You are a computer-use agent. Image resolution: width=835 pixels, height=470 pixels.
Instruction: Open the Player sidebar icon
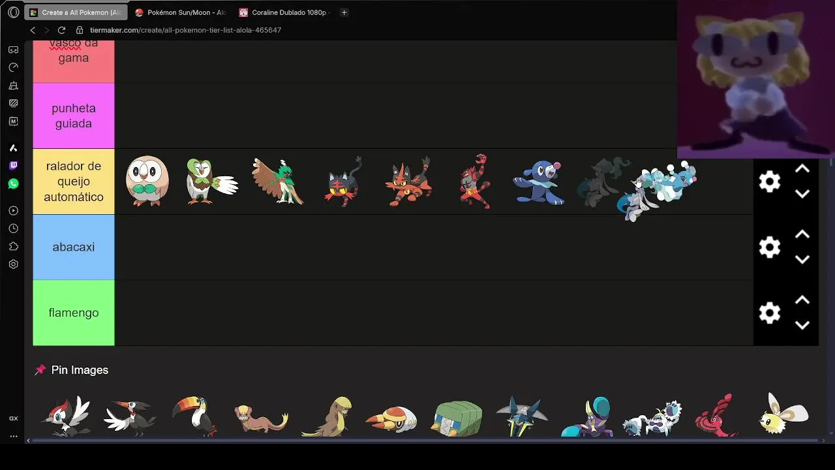pyautogui.click(x=13, y=211)
